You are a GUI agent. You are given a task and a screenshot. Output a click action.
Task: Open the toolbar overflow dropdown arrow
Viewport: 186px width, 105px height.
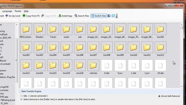tap(117, 16)
